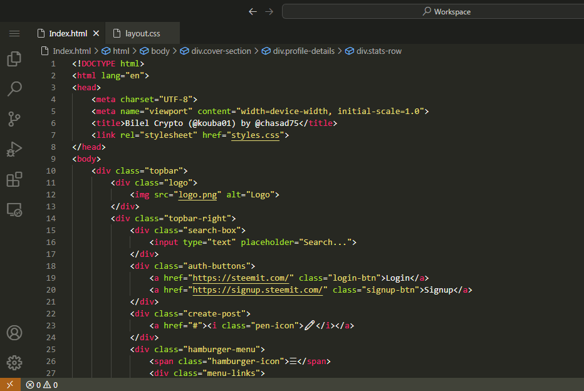Open the div.cover-section breadcrumb
The width and height of the screenshot is (584, 391).
[x=216, y=51]
